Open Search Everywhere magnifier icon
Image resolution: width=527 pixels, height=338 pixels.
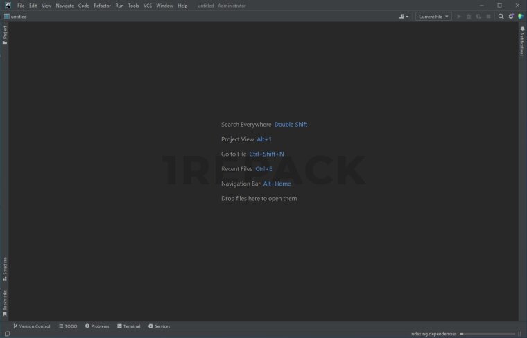[x=501, y=17]
